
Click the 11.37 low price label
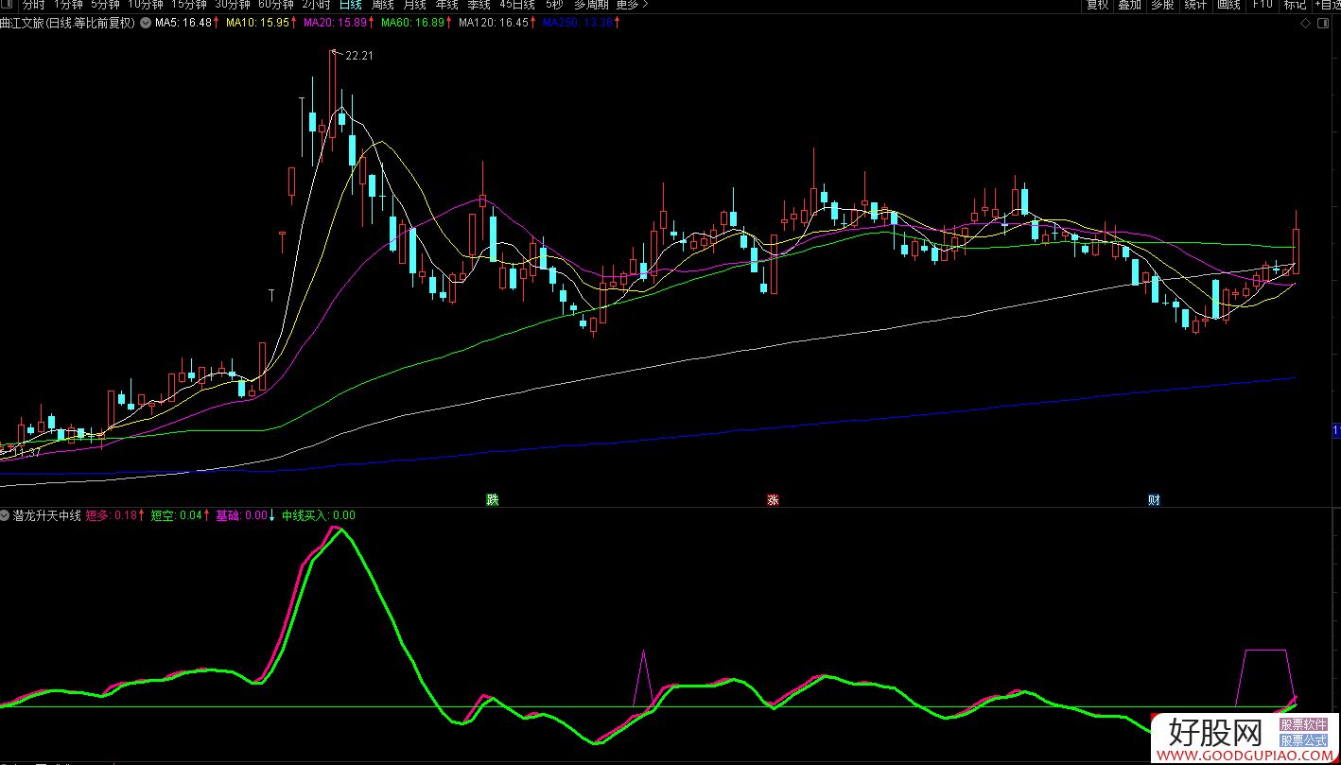(x=26, y=453)
